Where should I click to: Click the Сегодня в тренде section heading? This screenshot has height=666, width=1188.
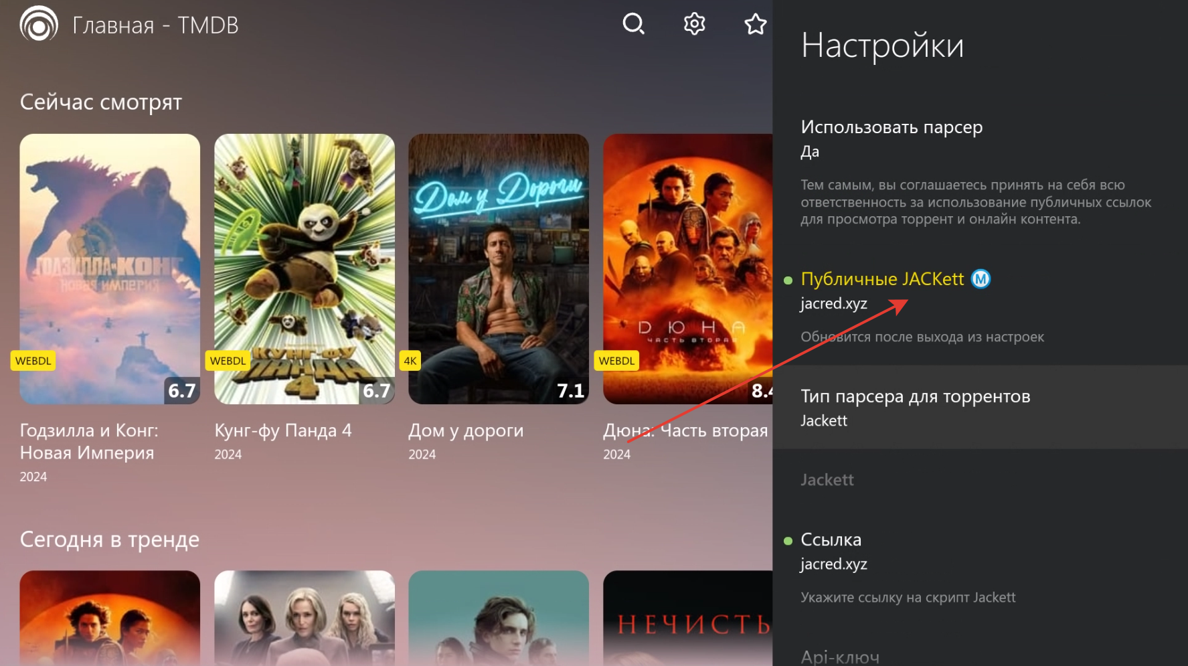point(110,539)
